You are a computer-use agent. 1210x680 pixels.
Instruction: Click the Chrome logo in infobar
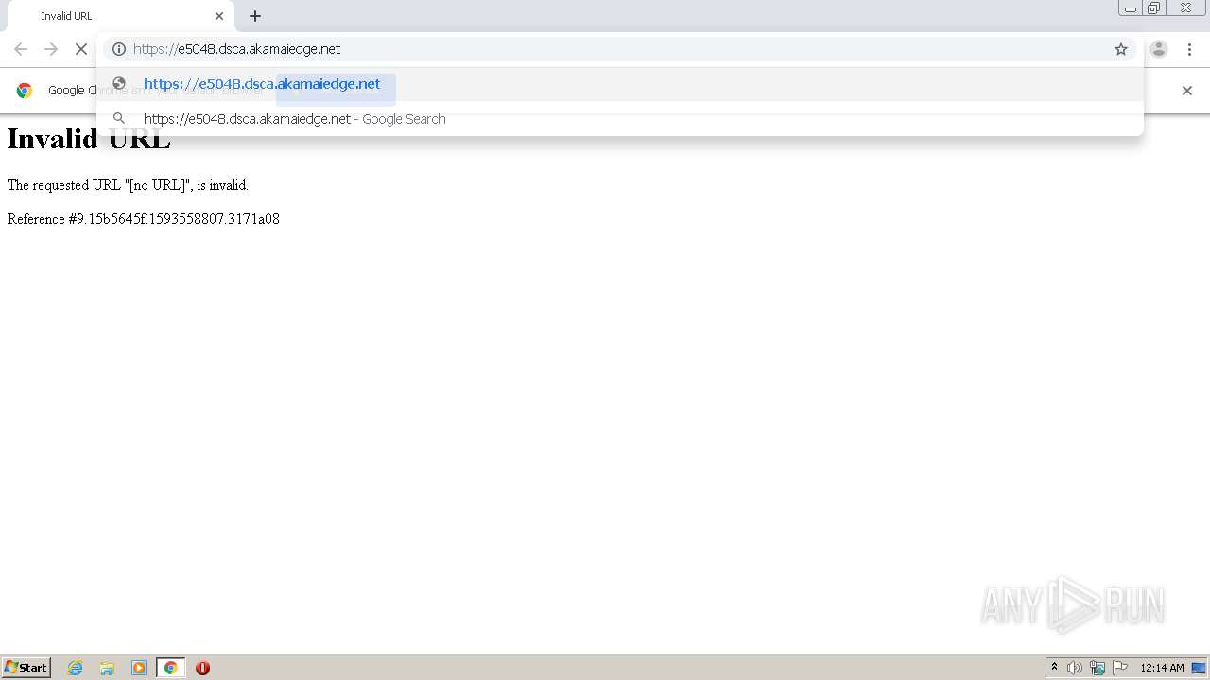25,91
